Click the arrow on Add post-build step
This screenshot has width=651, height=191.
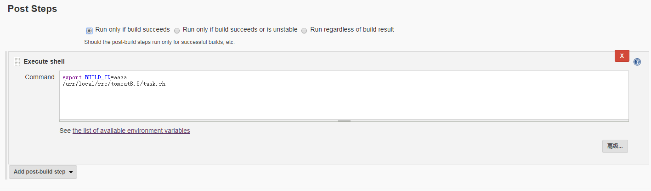pos(71,172)
